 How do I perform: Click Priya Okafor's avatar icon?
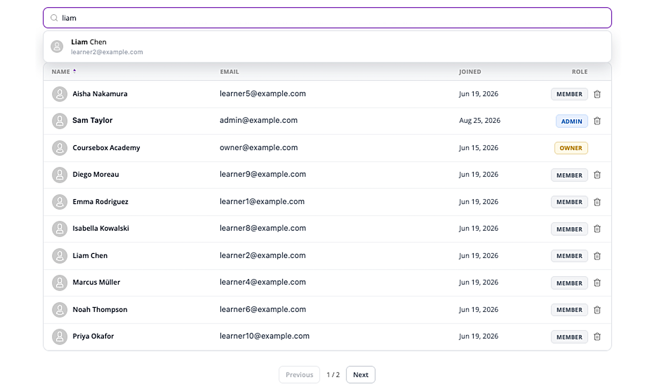(59, 336)
